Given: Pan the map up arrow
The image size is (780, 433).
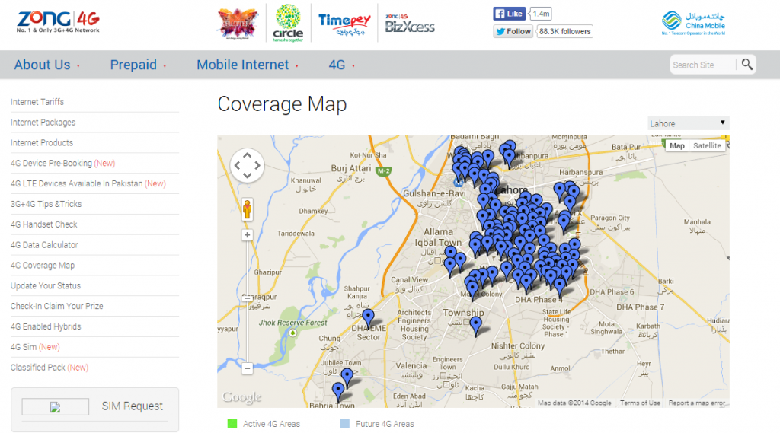Looking at the screenshot, I should click(248, 155).
